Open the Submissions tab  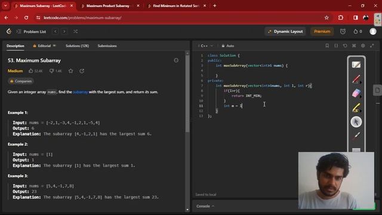coord(107,46)
